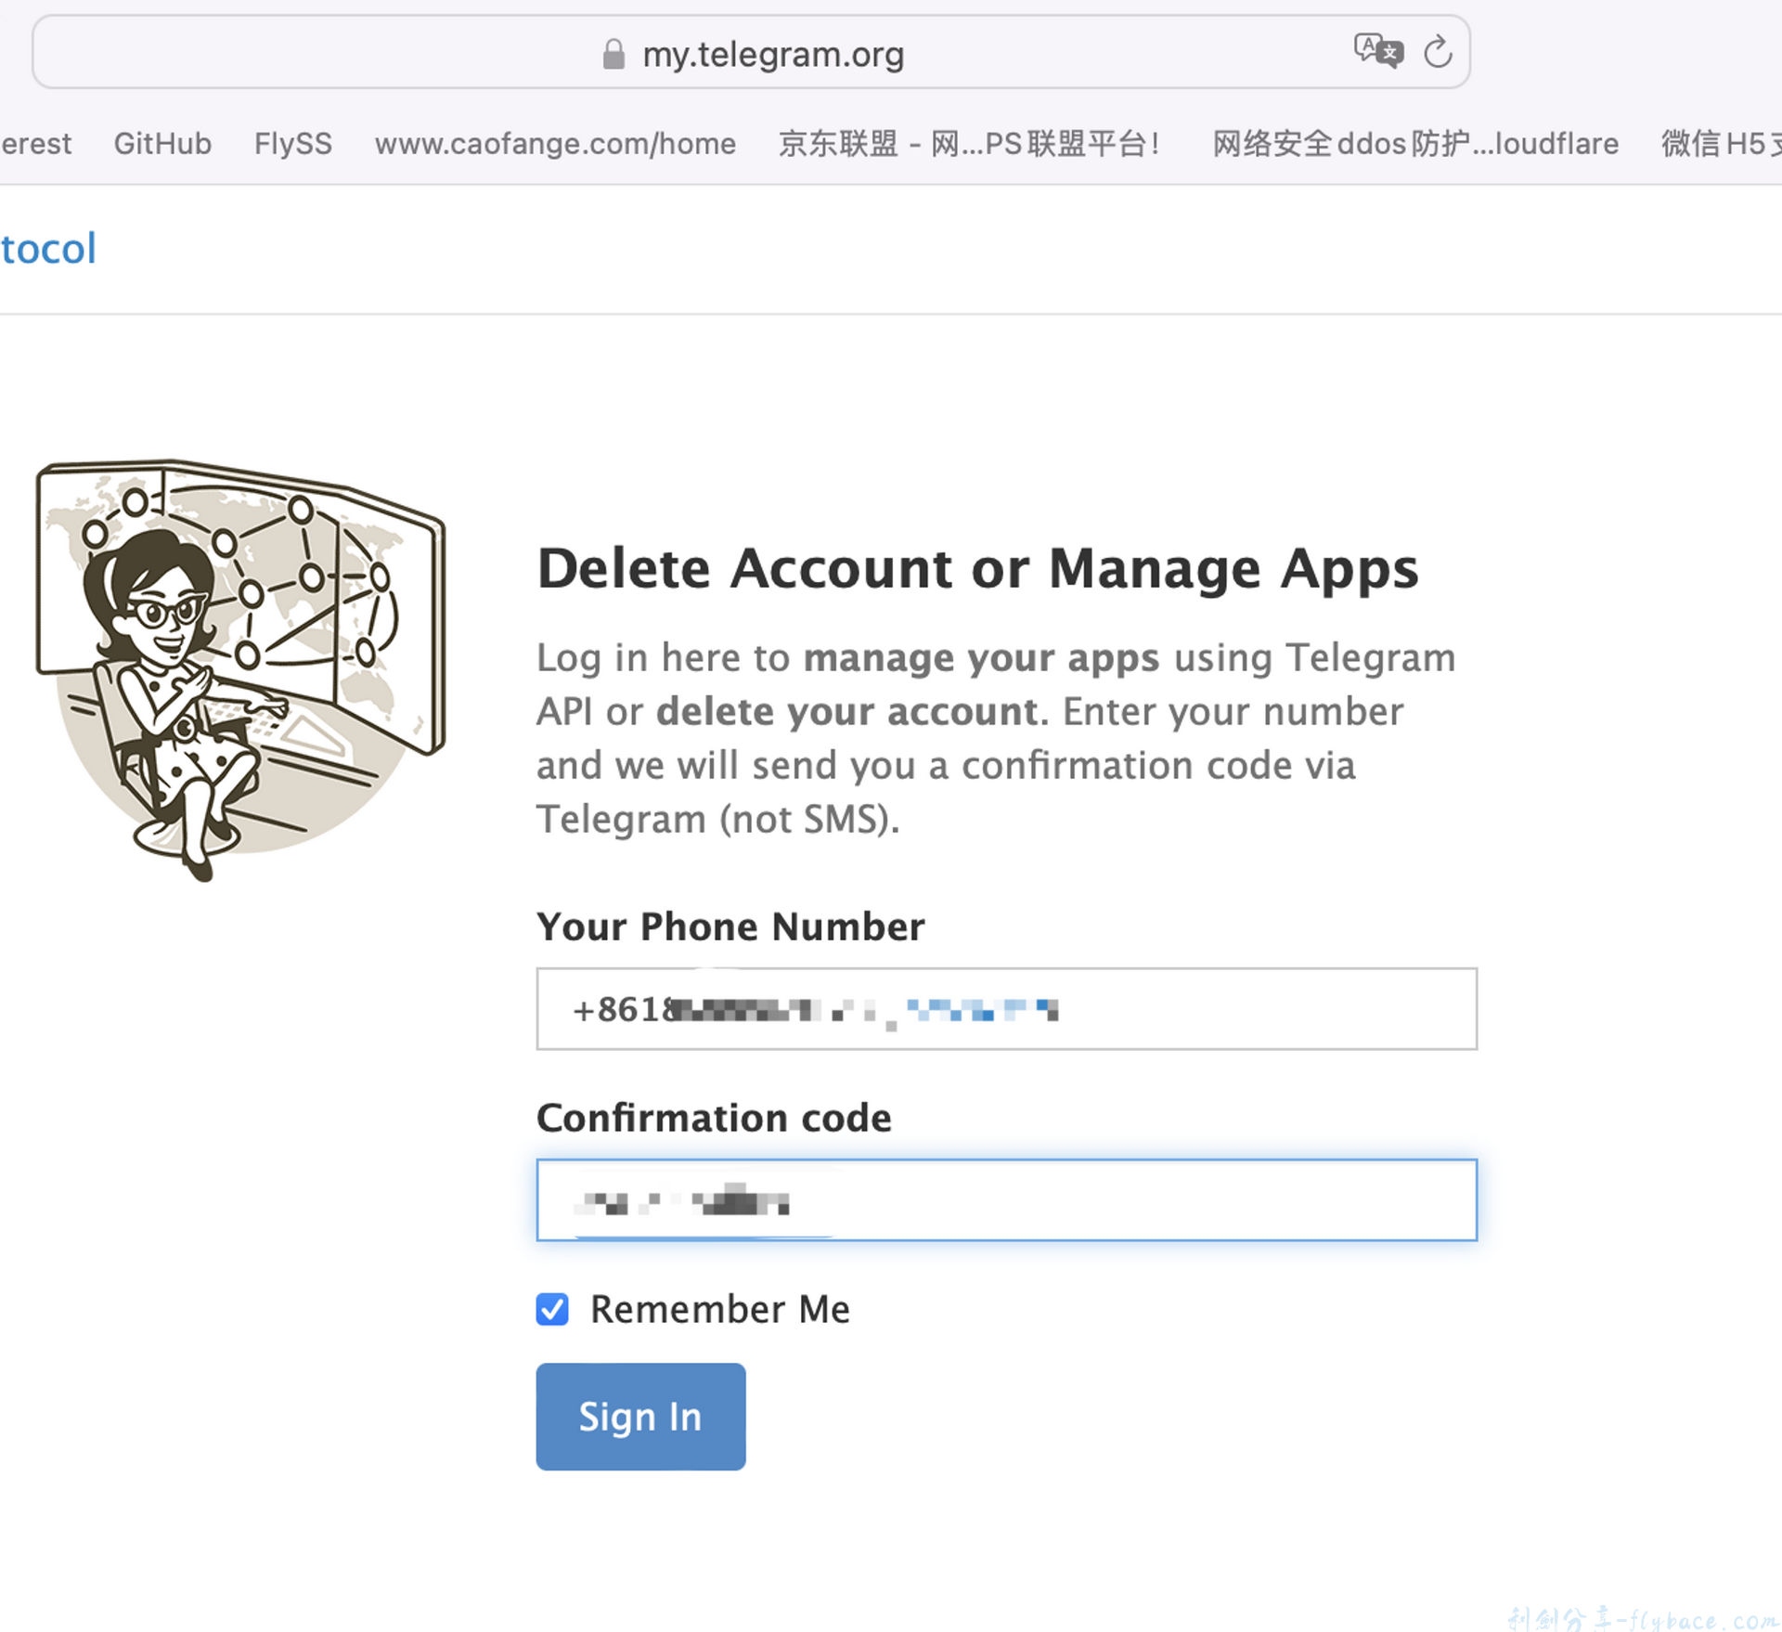Image resolution: width=1782 pixels, height=1632 pixels.
Task: Click the reload page icon
Action: (1438, 52)
